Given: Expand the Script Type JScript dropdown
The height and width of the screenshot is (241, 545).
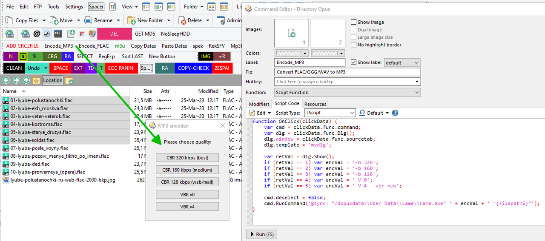Looking at the screenshot, I should (351, 113).
